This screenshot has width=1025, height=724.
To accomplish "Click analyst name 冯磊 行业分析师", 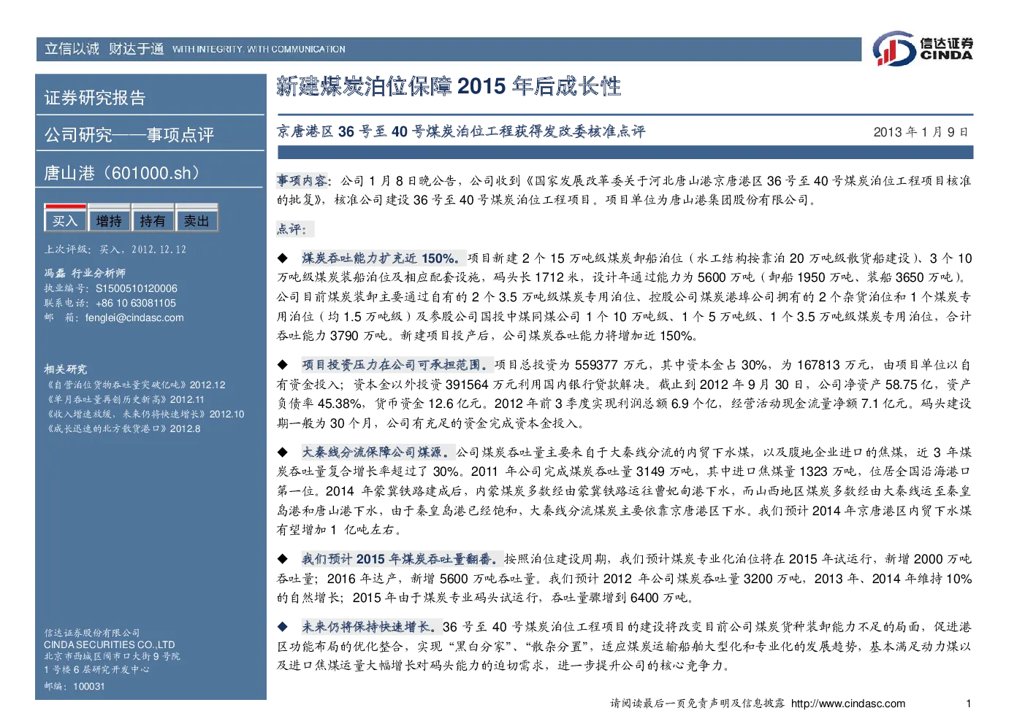I will coord(85,273).
